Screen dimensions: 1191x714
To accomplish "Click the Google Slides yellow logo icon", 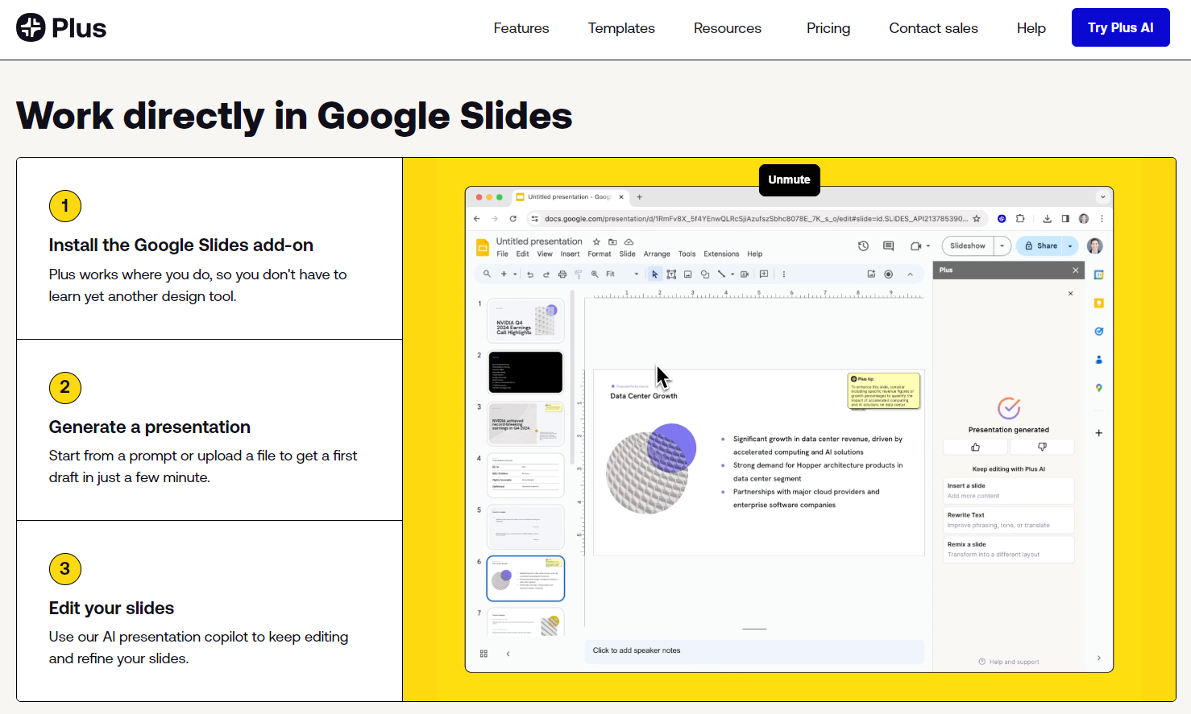I will click(483, 247).
